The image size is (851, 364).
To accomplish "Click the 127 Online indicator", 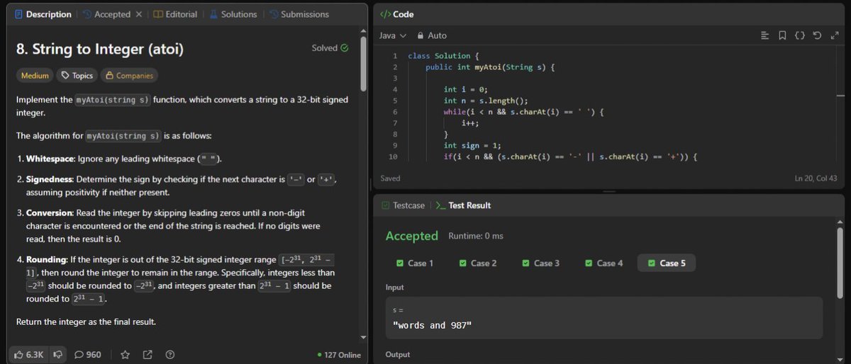I will point(339,355).
